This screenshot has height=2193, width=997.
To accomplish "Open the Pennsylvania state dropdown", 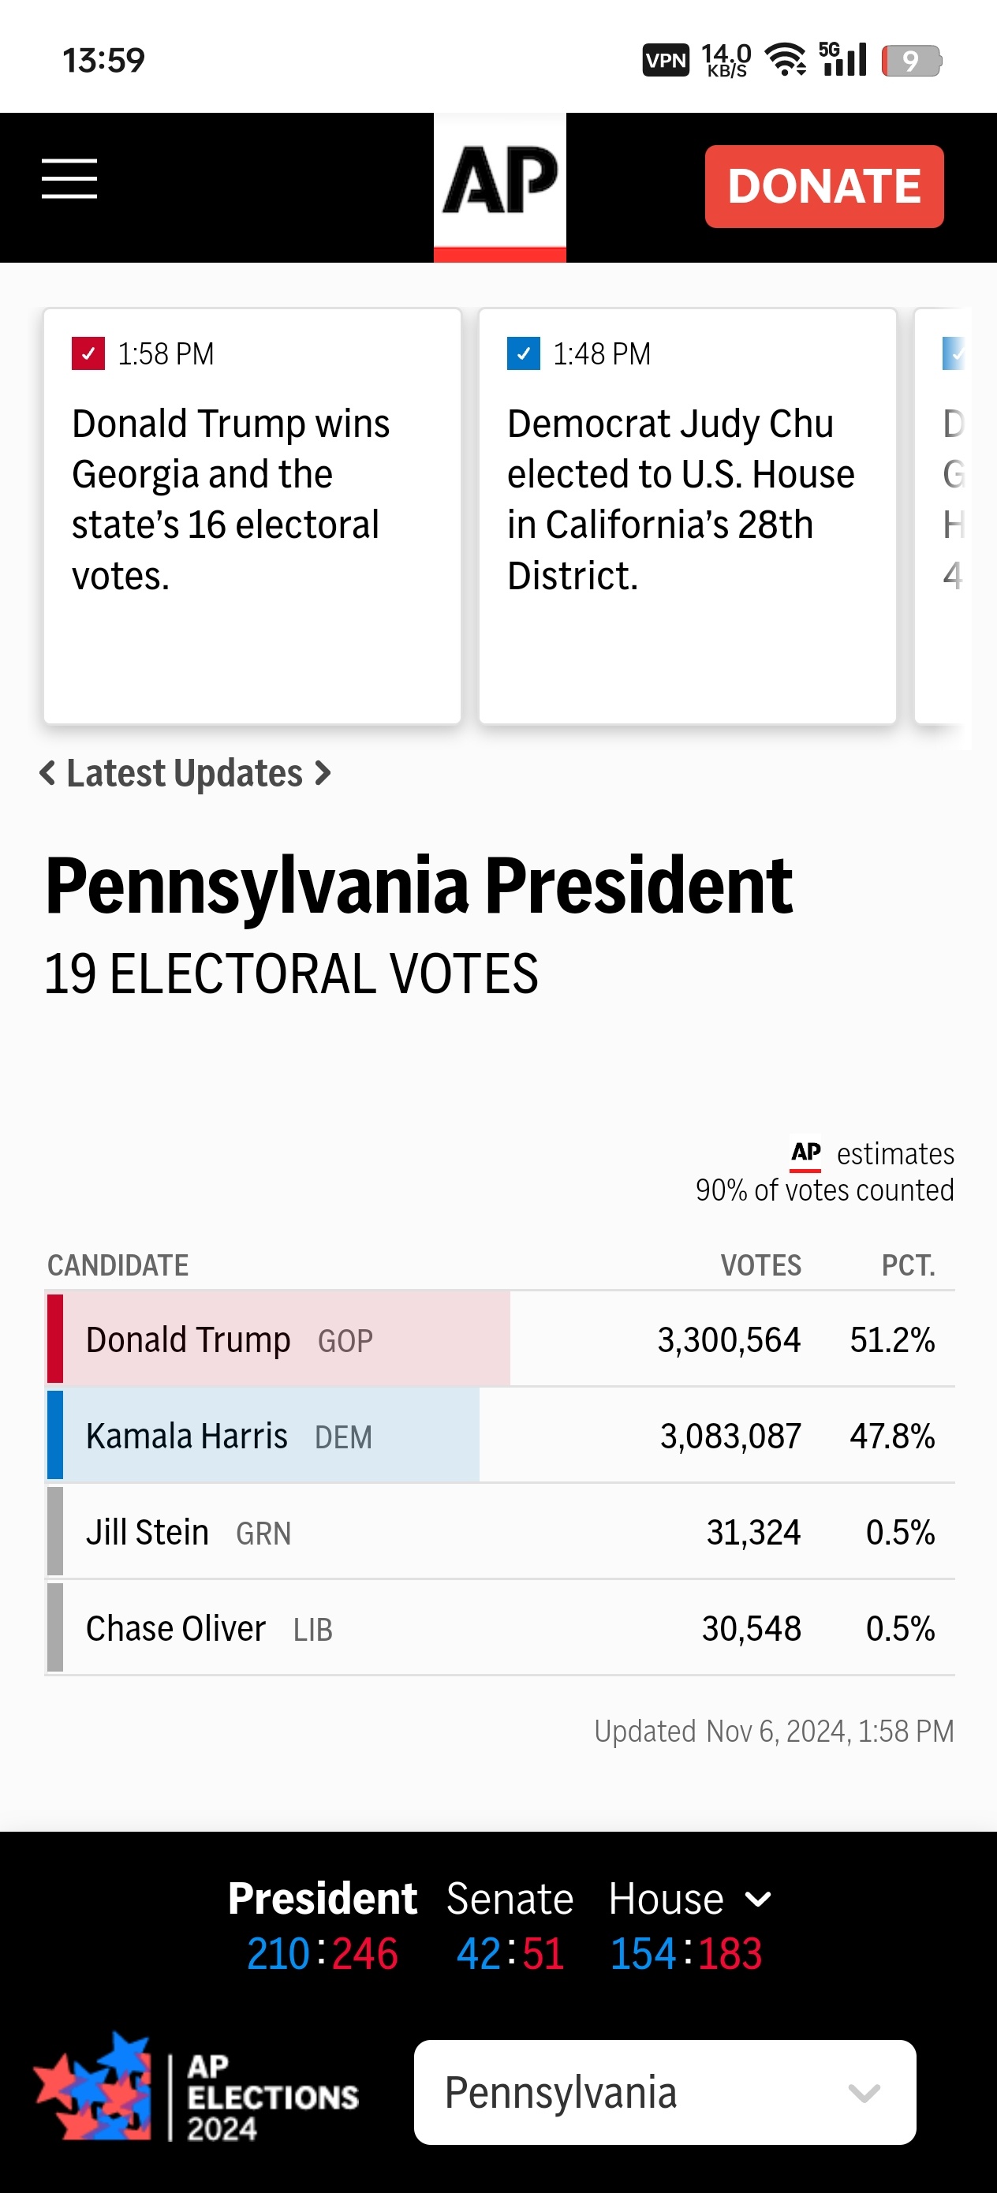I will [664, 2092].
